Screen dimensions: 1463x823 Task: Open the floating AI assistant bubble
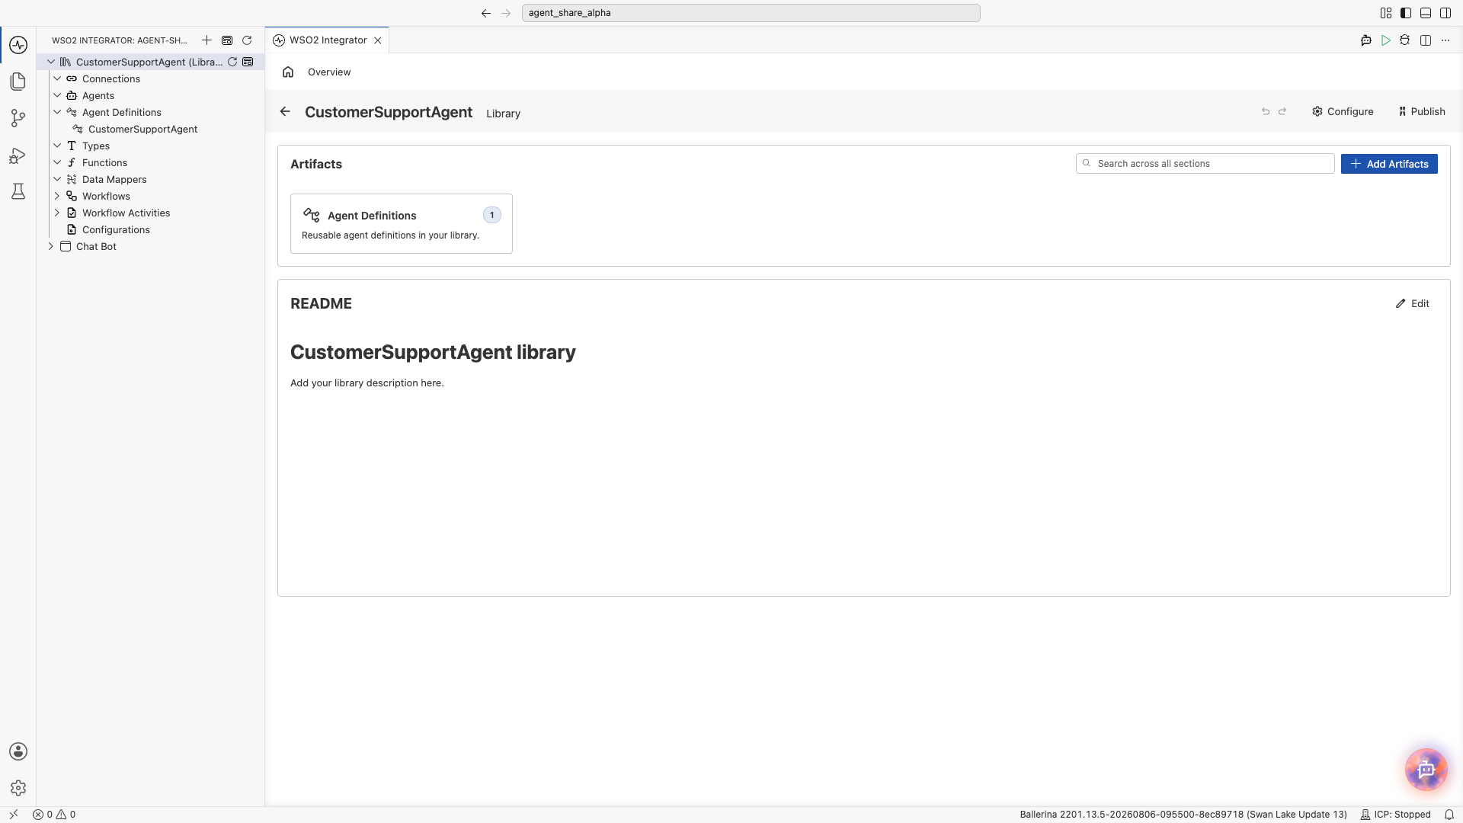(x=1426, y=770)
